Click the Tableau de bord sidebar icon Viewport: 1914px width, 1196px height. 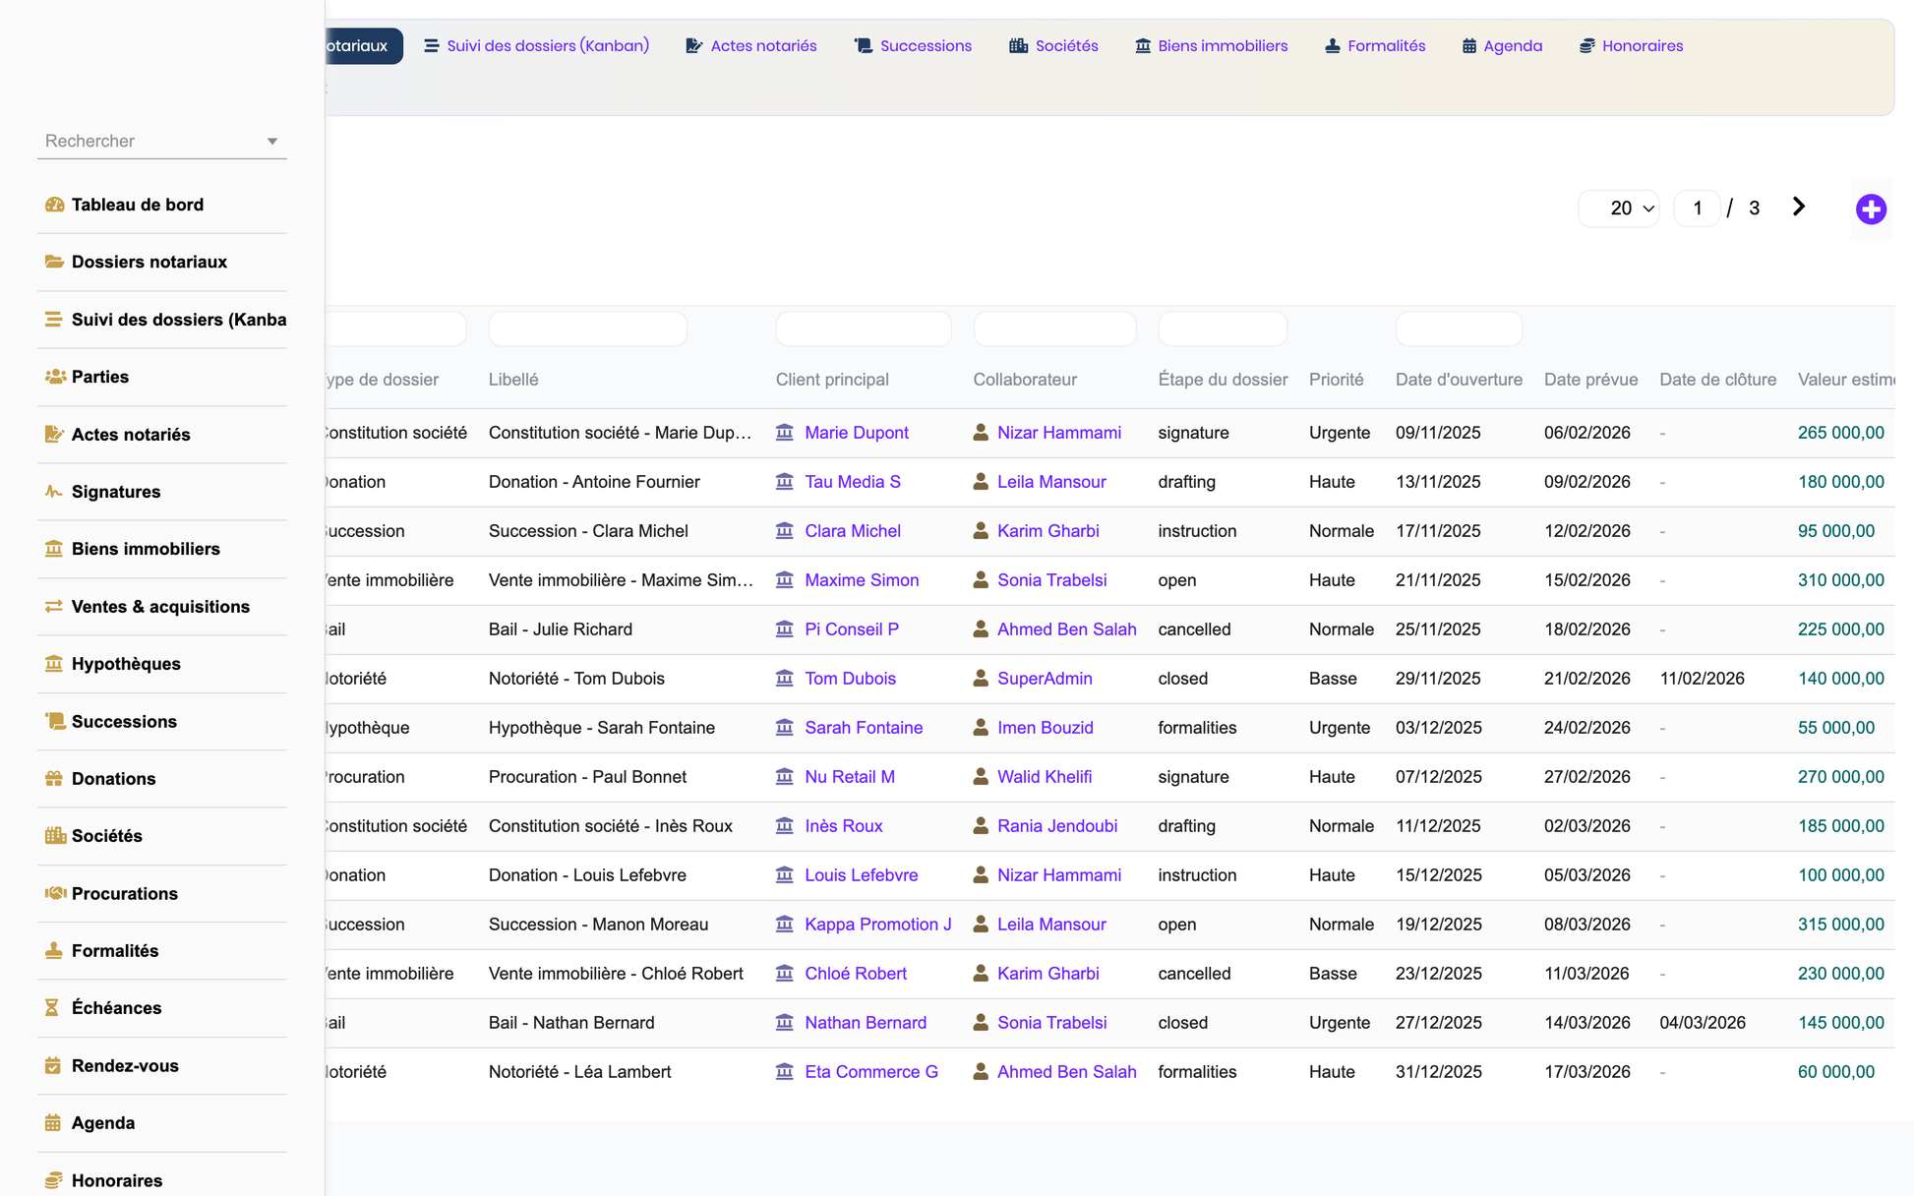54,205
